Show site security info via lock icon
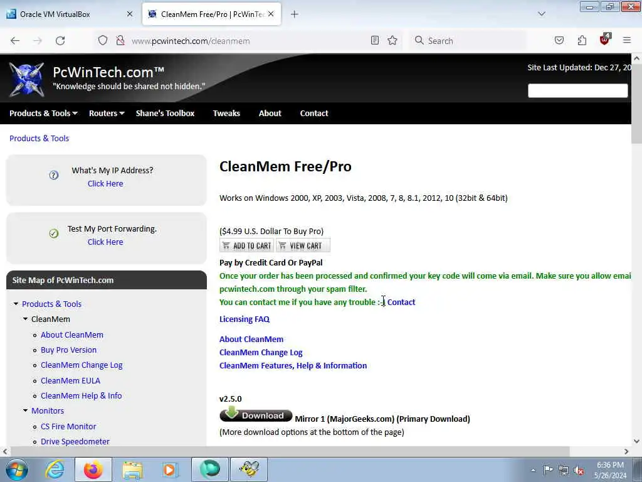642x482 pixels. pyautogui.click(x=120, y=40)
